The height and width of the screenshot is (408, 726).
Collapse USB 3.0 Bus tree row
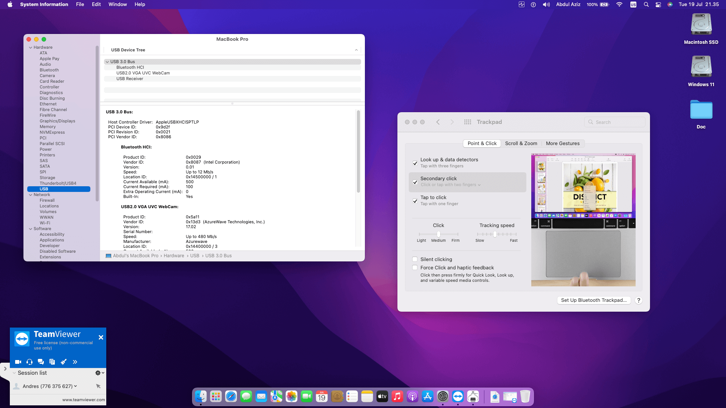coord(107,62)
